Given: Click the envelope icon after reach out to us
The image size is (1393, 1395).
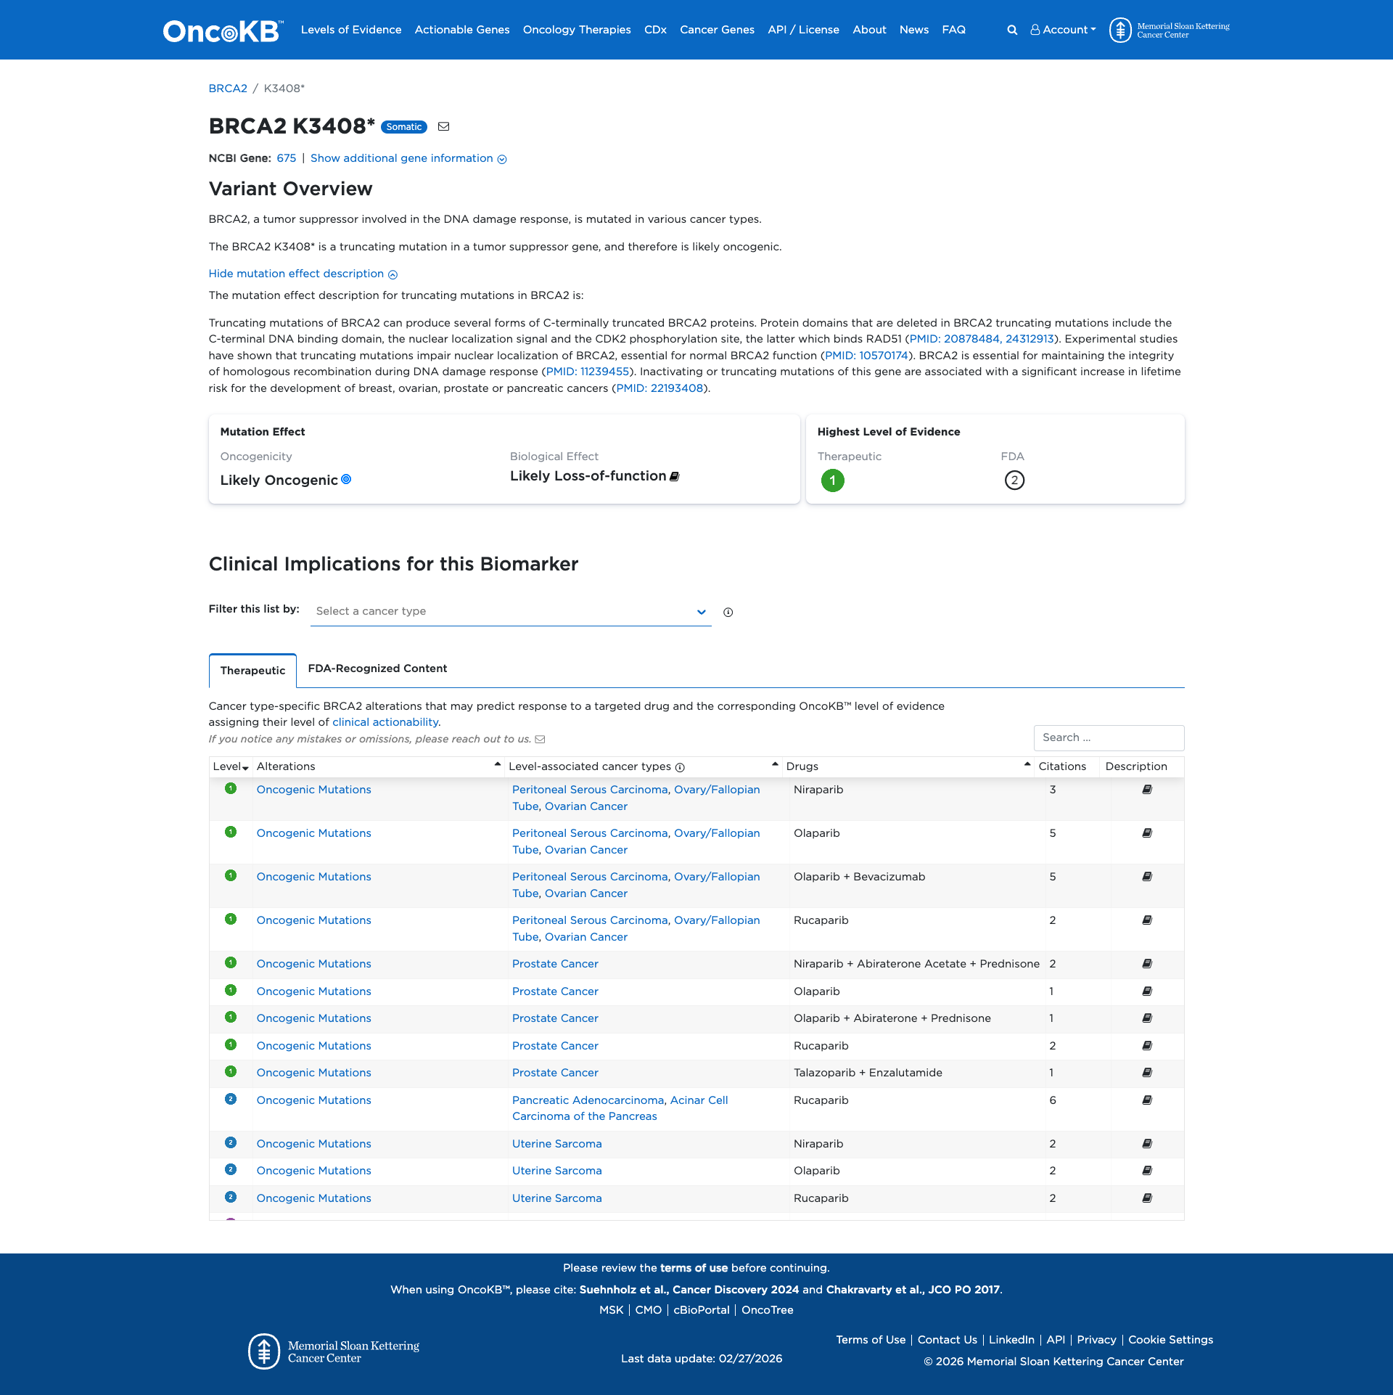Looking at the screenshot, I should pos(541,738).
